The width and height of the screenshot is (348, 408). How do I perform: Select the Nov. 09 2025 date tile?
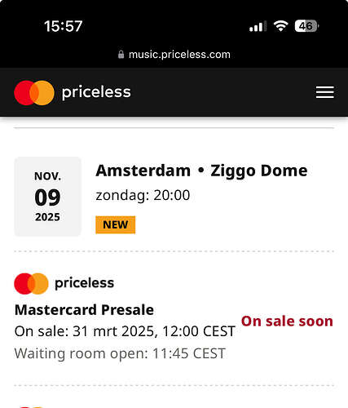[47, 197]
